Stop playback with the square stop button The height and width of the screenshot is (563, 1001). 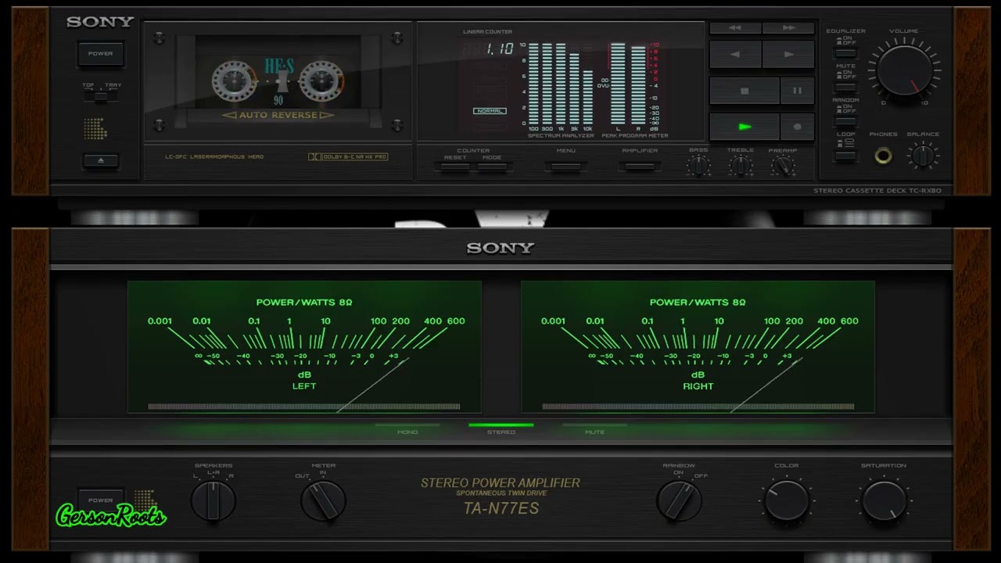click(744, 91)
